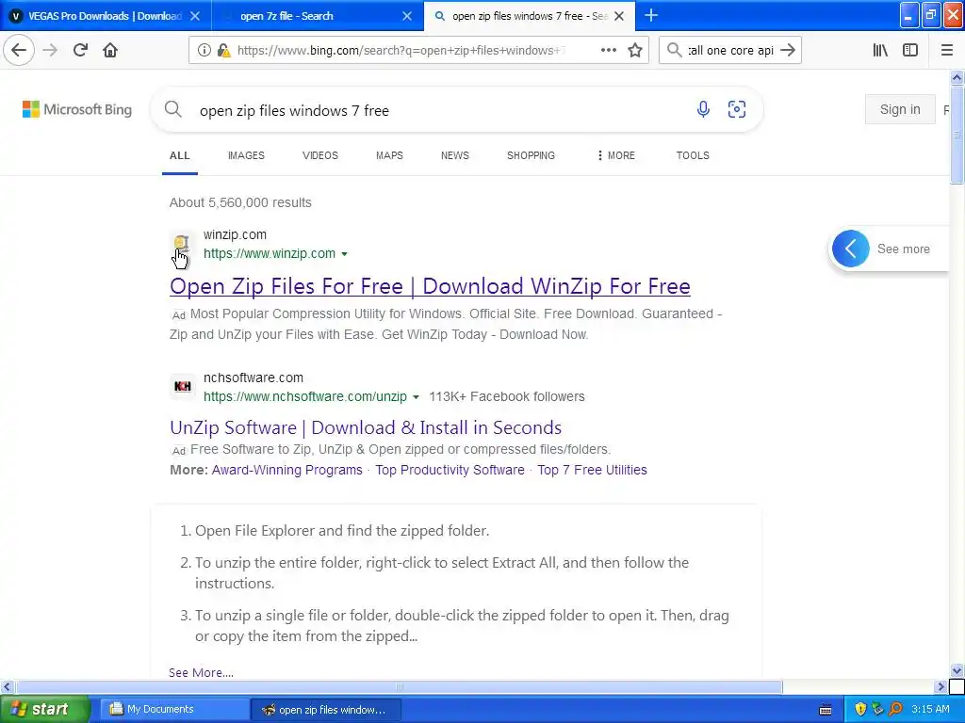Expand dropdown arrow next to winzip.com URL
The image size is (965, 723).
click(345, 254)
